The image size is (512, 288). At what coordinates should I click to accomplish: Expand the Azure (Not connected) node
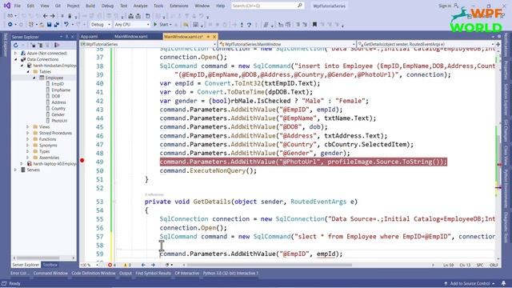click(x=15, y=54)
